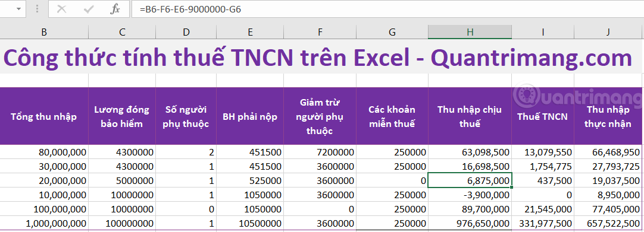This screenshot has width=644, height=232.
Task: Select cell with value -3,900,000
Action: pos(470,195)
